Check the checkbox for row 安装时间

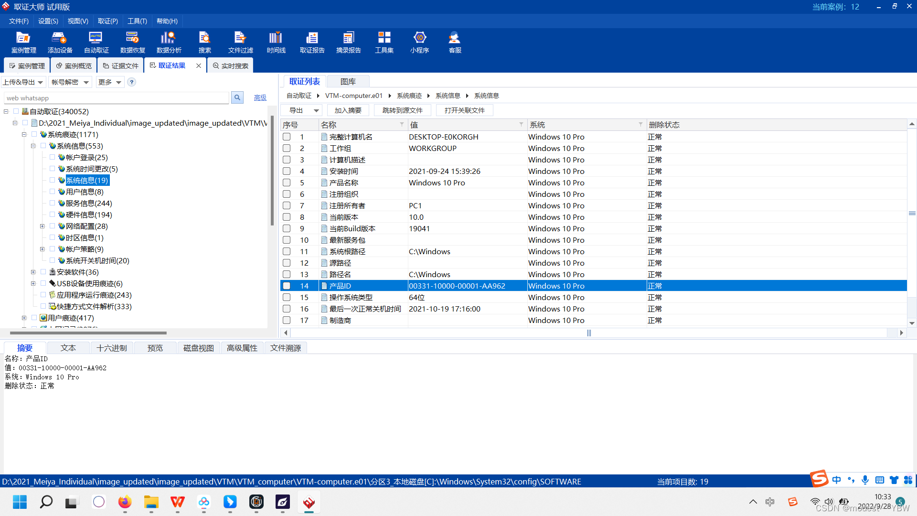pos(287,171)
